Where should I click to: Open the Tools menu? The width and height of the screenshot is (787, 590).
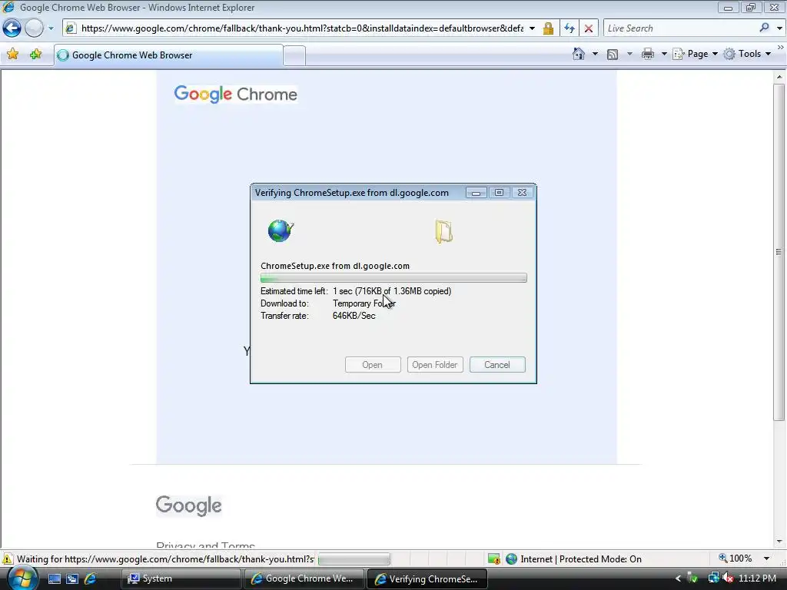(x=747, y=54)
